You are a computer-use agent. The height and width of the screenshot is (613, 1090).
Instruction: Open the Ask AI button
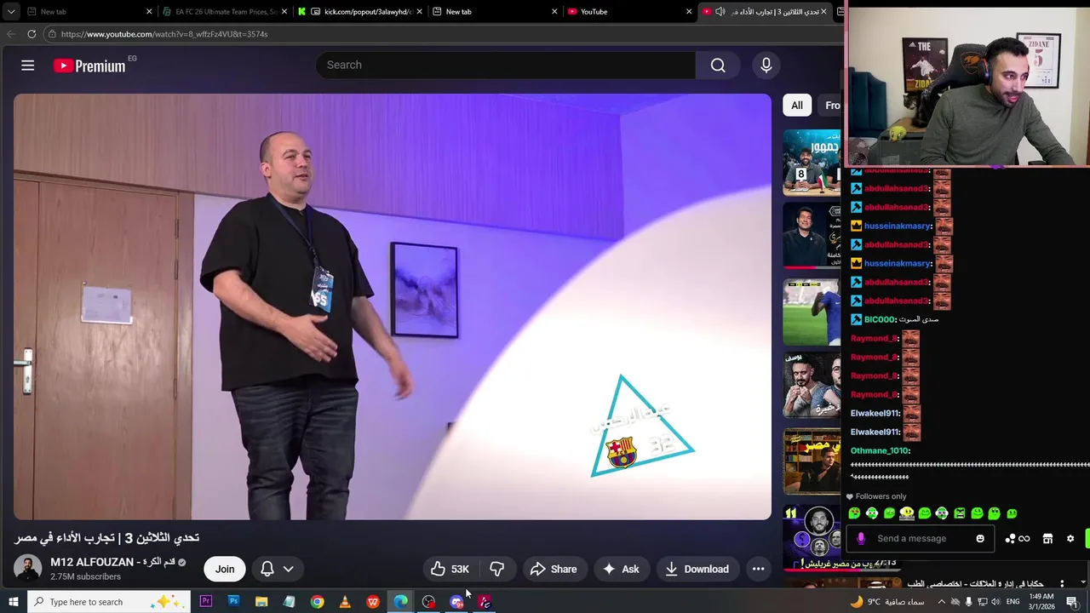click(x=621, y=569)
